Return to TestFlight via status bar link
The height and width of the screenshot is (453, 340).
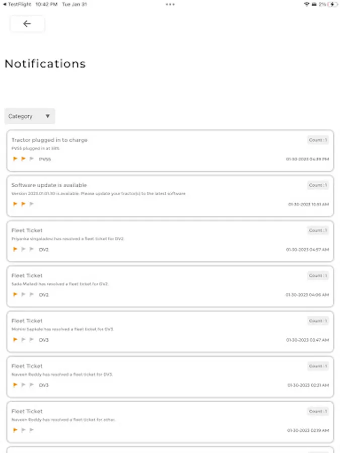(18, 4)
